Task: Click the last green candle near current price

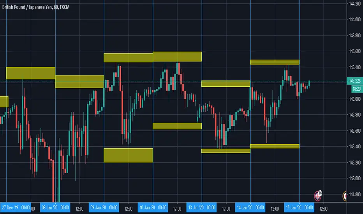Action: (309, 83)
